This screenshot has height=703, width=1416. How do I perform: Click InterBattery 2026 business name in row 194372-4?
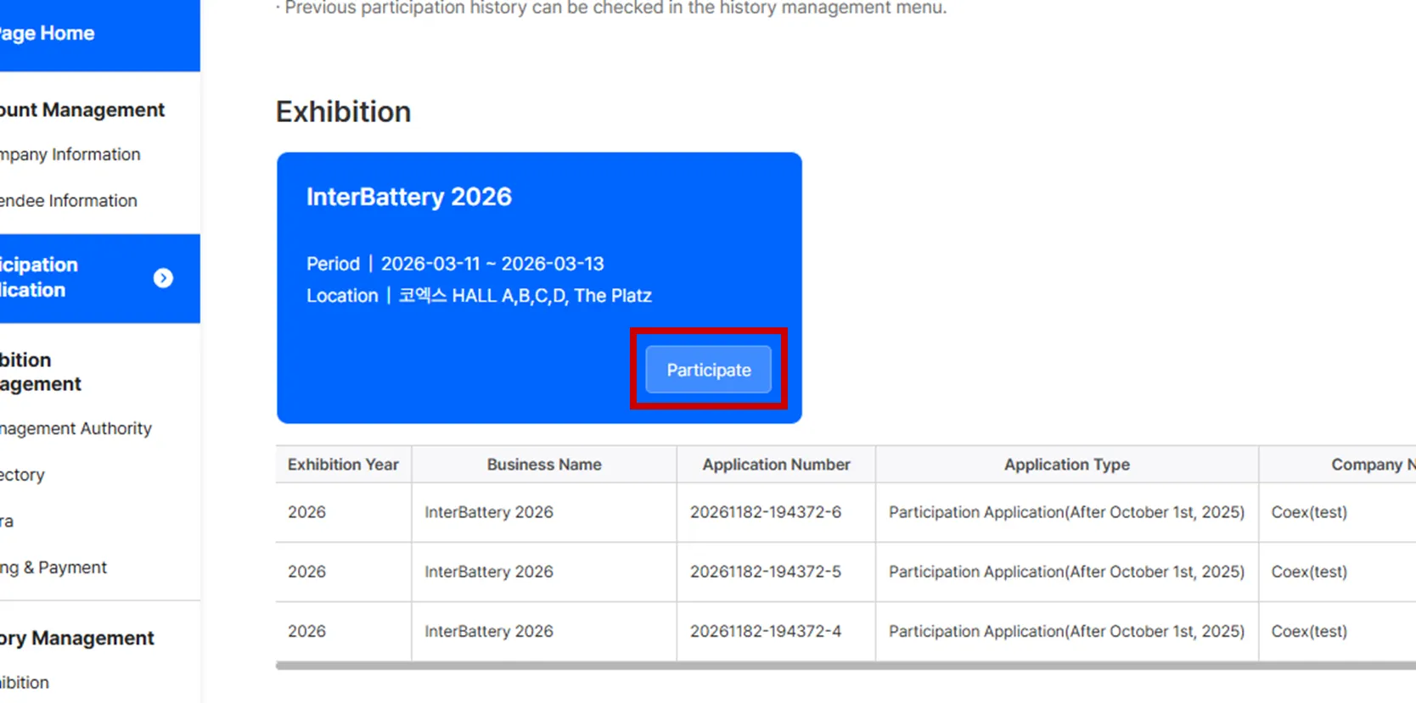489,631
